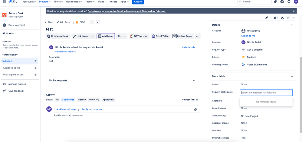Screen dimensions: 302x142
Task: Open the NP profile avatar menu
Action: [x=296, y=2]
